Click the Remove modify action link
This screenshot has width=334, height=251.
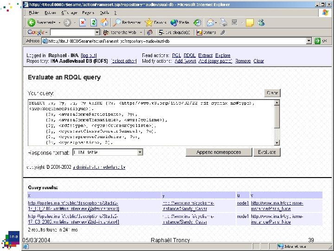click(x=243, y=61)
